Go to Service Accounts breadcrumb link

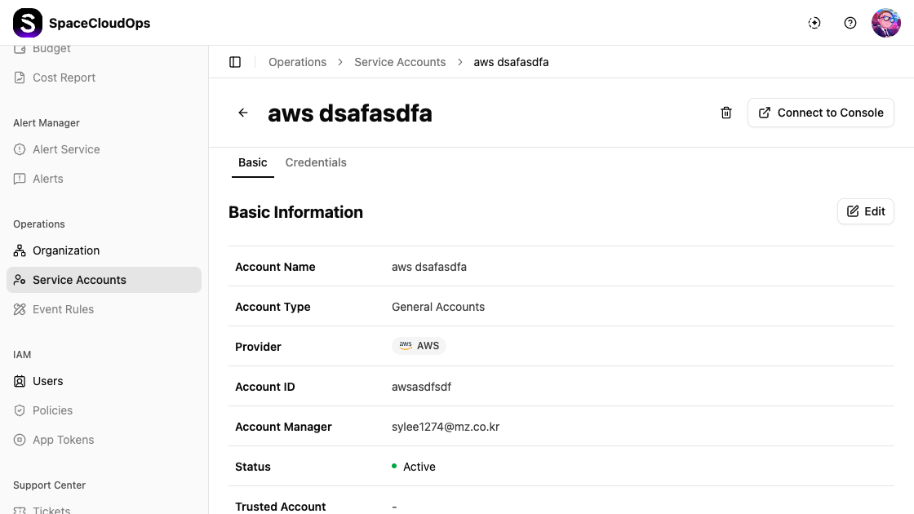(400, 62)
